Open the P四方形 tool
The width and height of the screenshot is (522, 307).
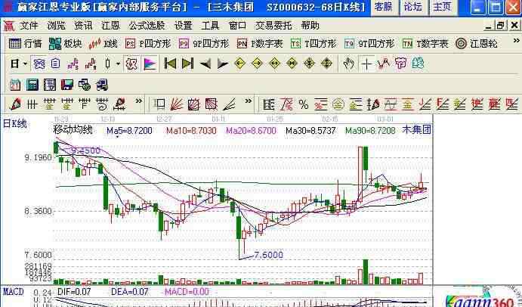click(x=148, y=44)
